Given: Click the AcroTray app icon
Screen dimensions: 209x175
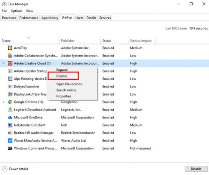Looking at the screenshot, I should point(10,48).
